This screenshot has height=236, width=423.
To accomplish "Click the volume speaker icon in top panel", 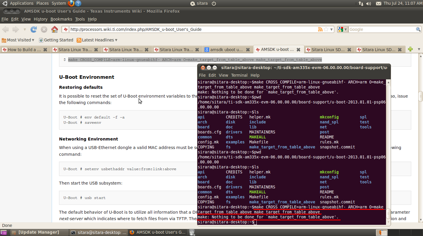I will point(369,3).
